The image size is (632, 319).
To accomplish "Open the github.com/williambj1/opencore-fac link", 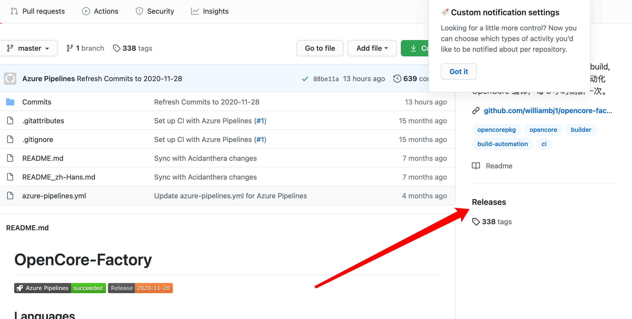I will coord(547,111).
